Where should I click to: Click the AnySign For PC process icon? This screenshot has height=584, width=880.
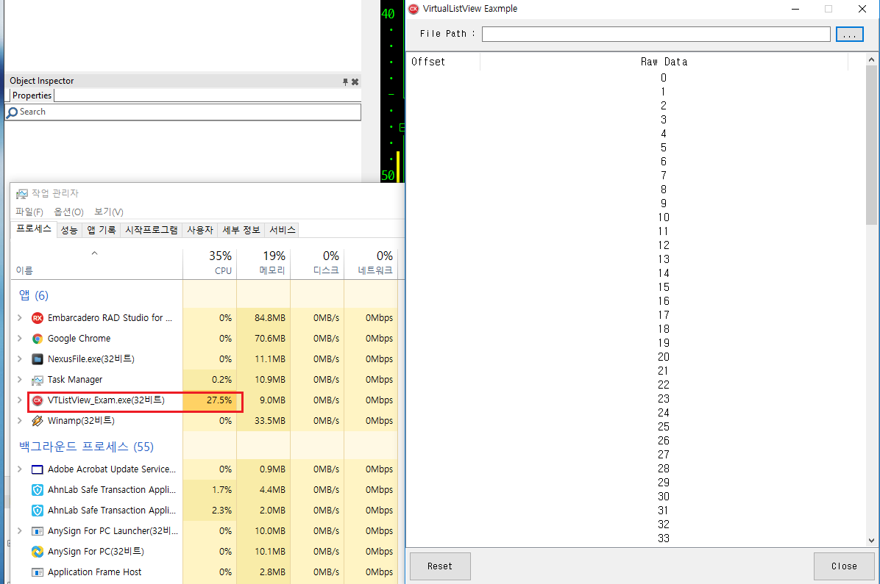click(38, 552)
